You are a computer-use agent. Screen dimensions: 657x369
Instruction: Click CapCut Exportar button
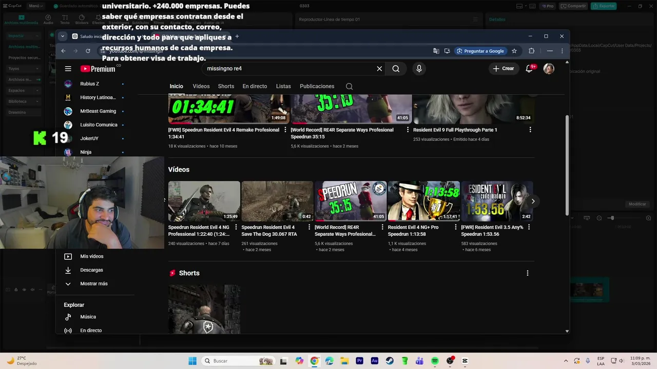coord(604,6)
